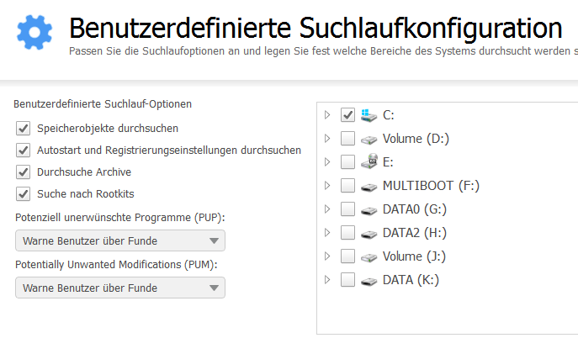Toggle Autostart und Registrierungseinstellungen durchsuchen checkbox
Viewport: 578px width, 338px height.
tap(24, 151)
